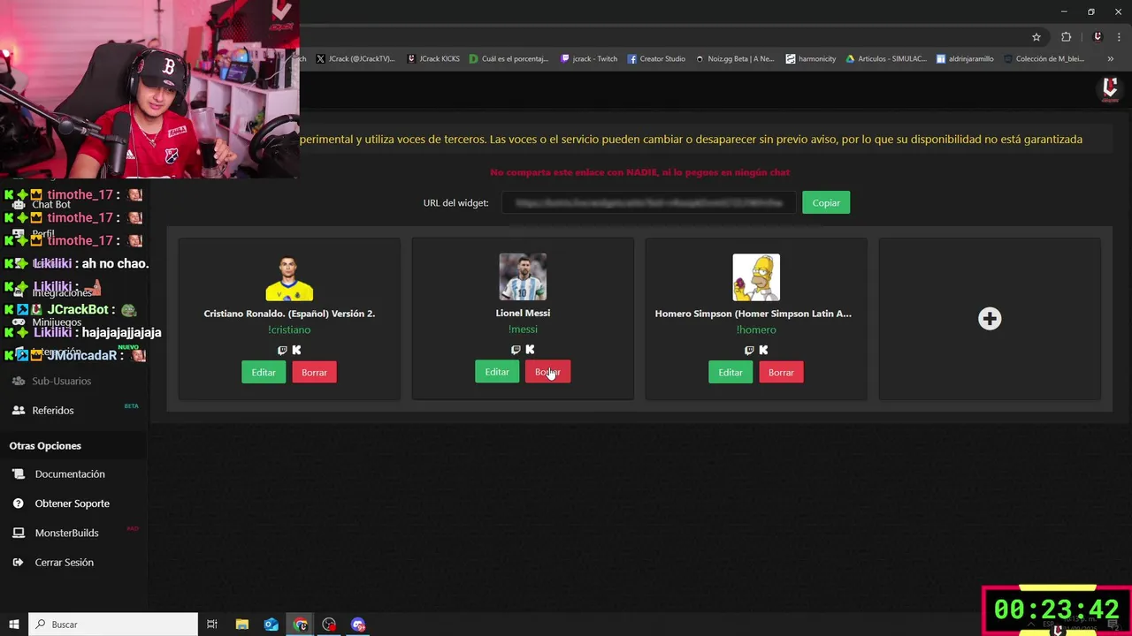Viewport: 1132px width, 636px height.
Task: Click the Obtener Soporte help icon
Action: (18, 503)
